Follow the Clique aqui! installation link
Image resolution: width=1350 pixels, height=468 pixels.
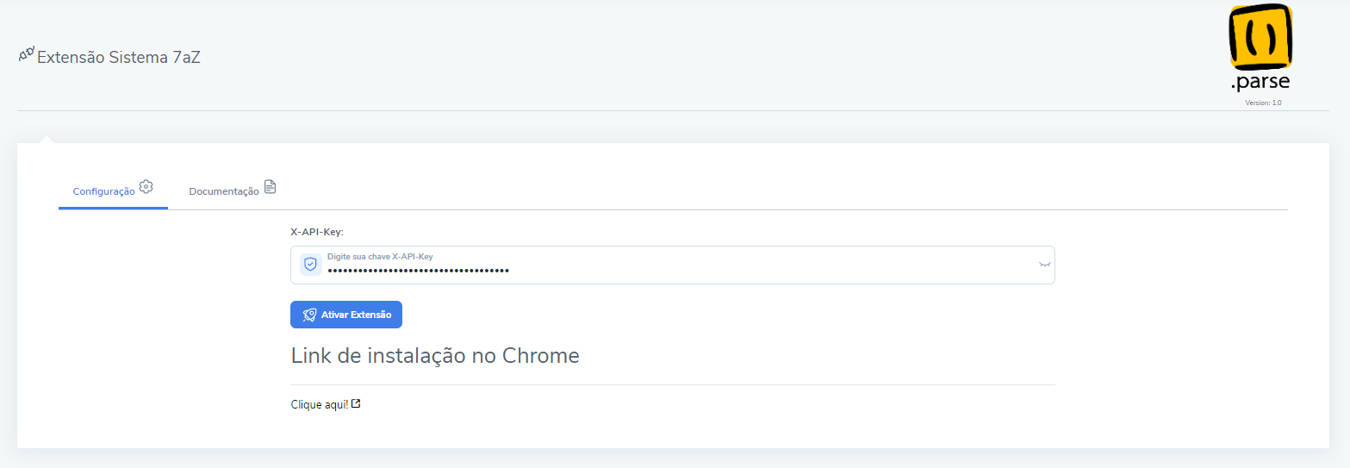point(320,404)
